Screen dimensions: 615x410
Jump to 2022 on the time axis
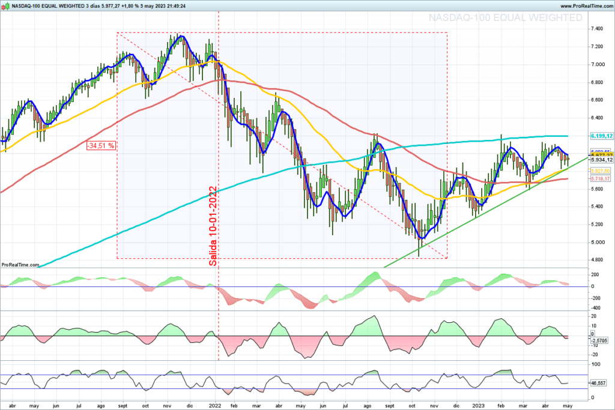[x=216, y=406]
